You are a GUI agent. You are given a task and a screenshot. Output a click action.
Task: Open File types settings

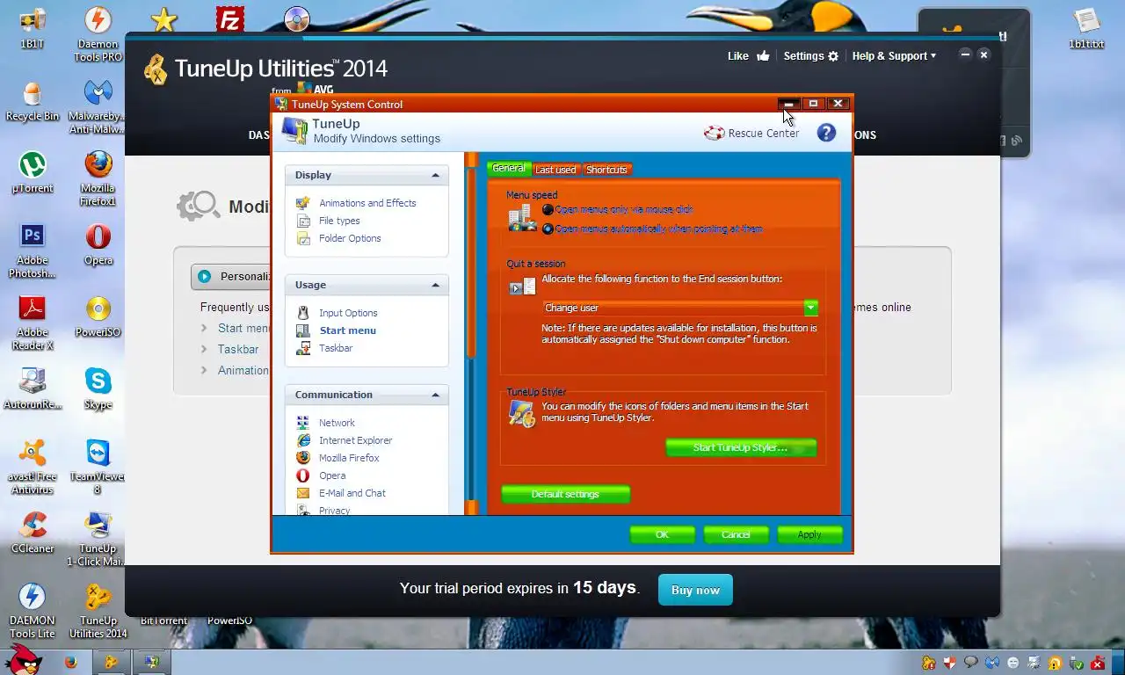click(339, 221)
